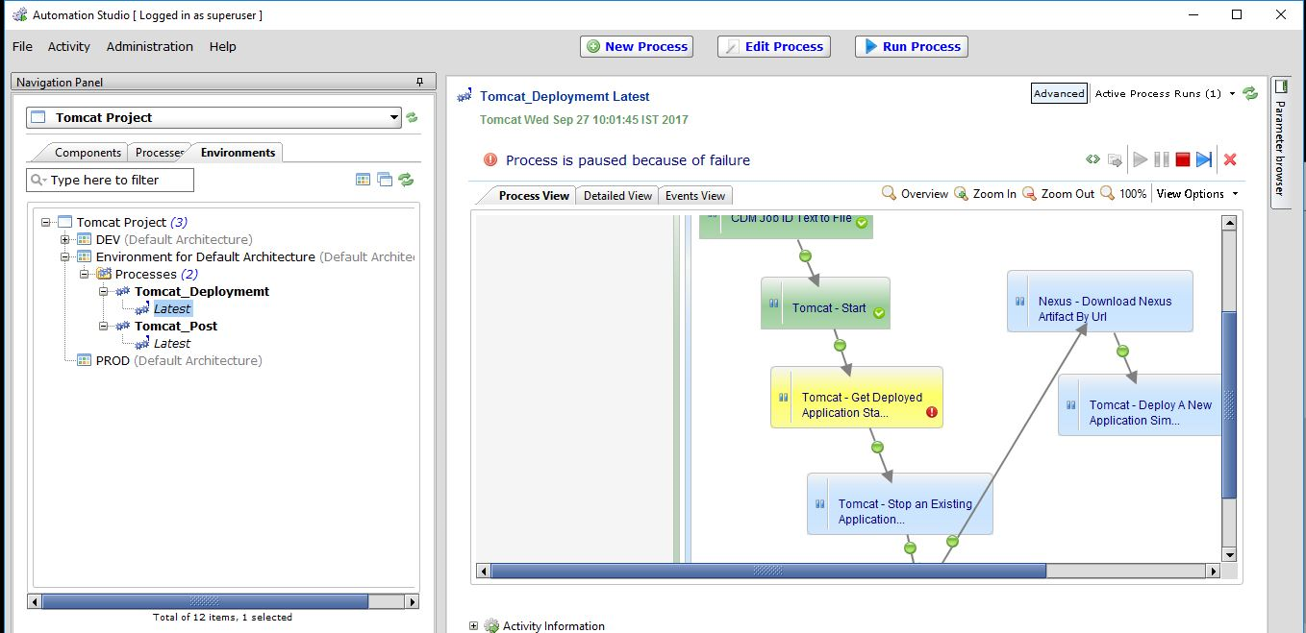1306x633 pixels.
Task: Expand the DEV environment node
Action: click(64, 239)
